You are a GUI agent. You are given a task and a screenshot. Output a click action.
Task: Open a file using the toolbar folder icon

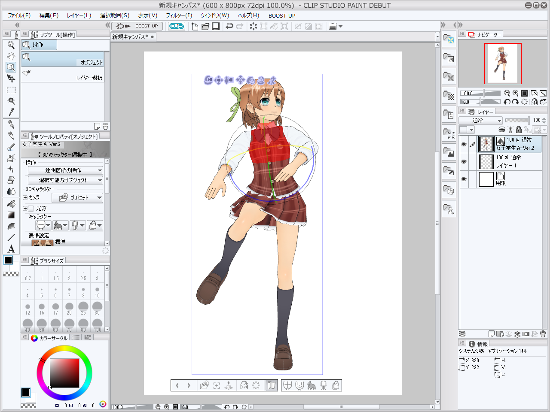pos(205,26)
